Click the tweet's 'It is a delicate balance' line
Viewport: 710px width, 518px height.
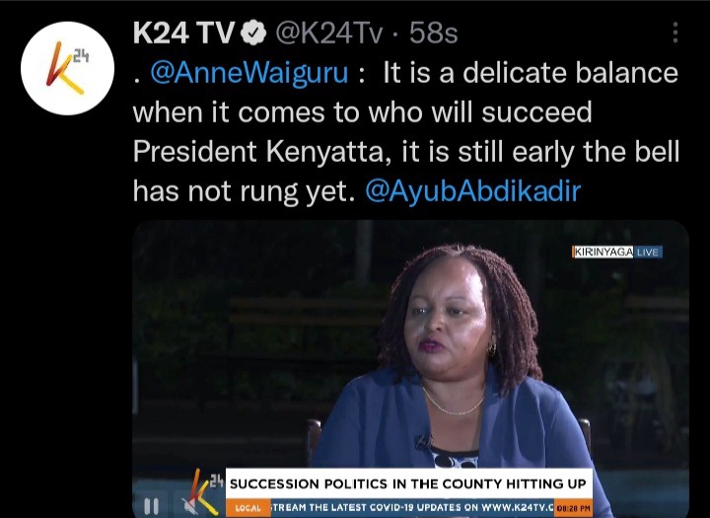point(531,72)
